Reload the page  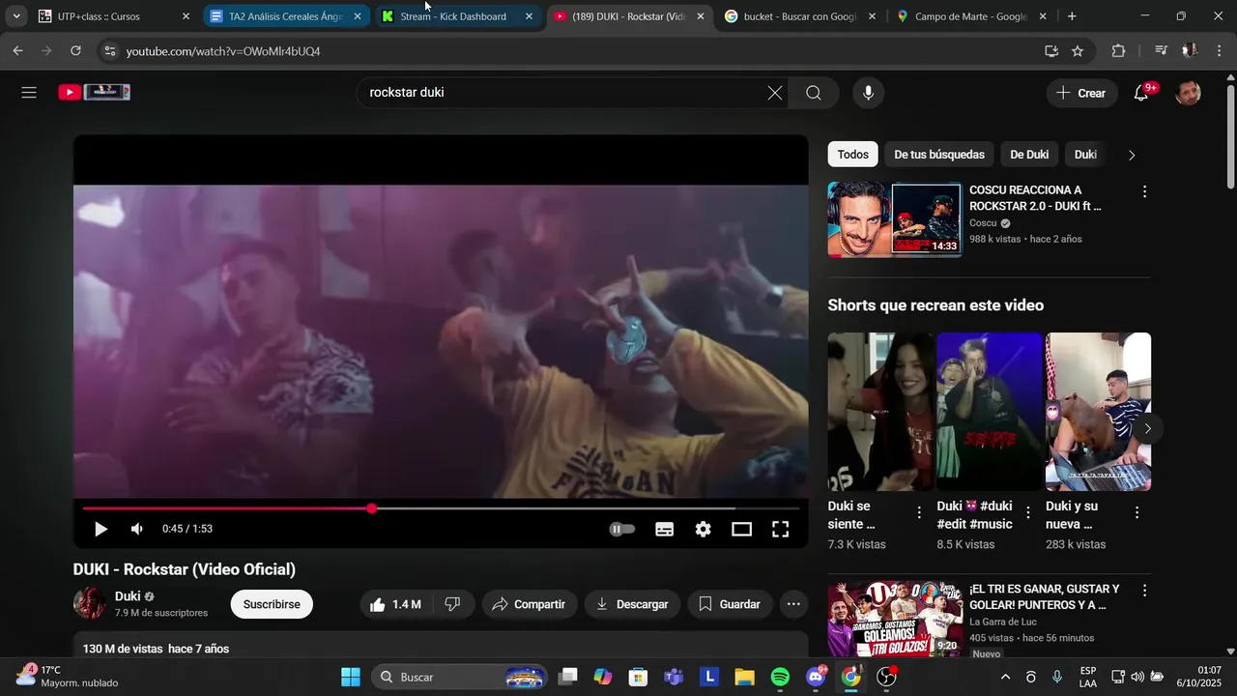[76, 51]
